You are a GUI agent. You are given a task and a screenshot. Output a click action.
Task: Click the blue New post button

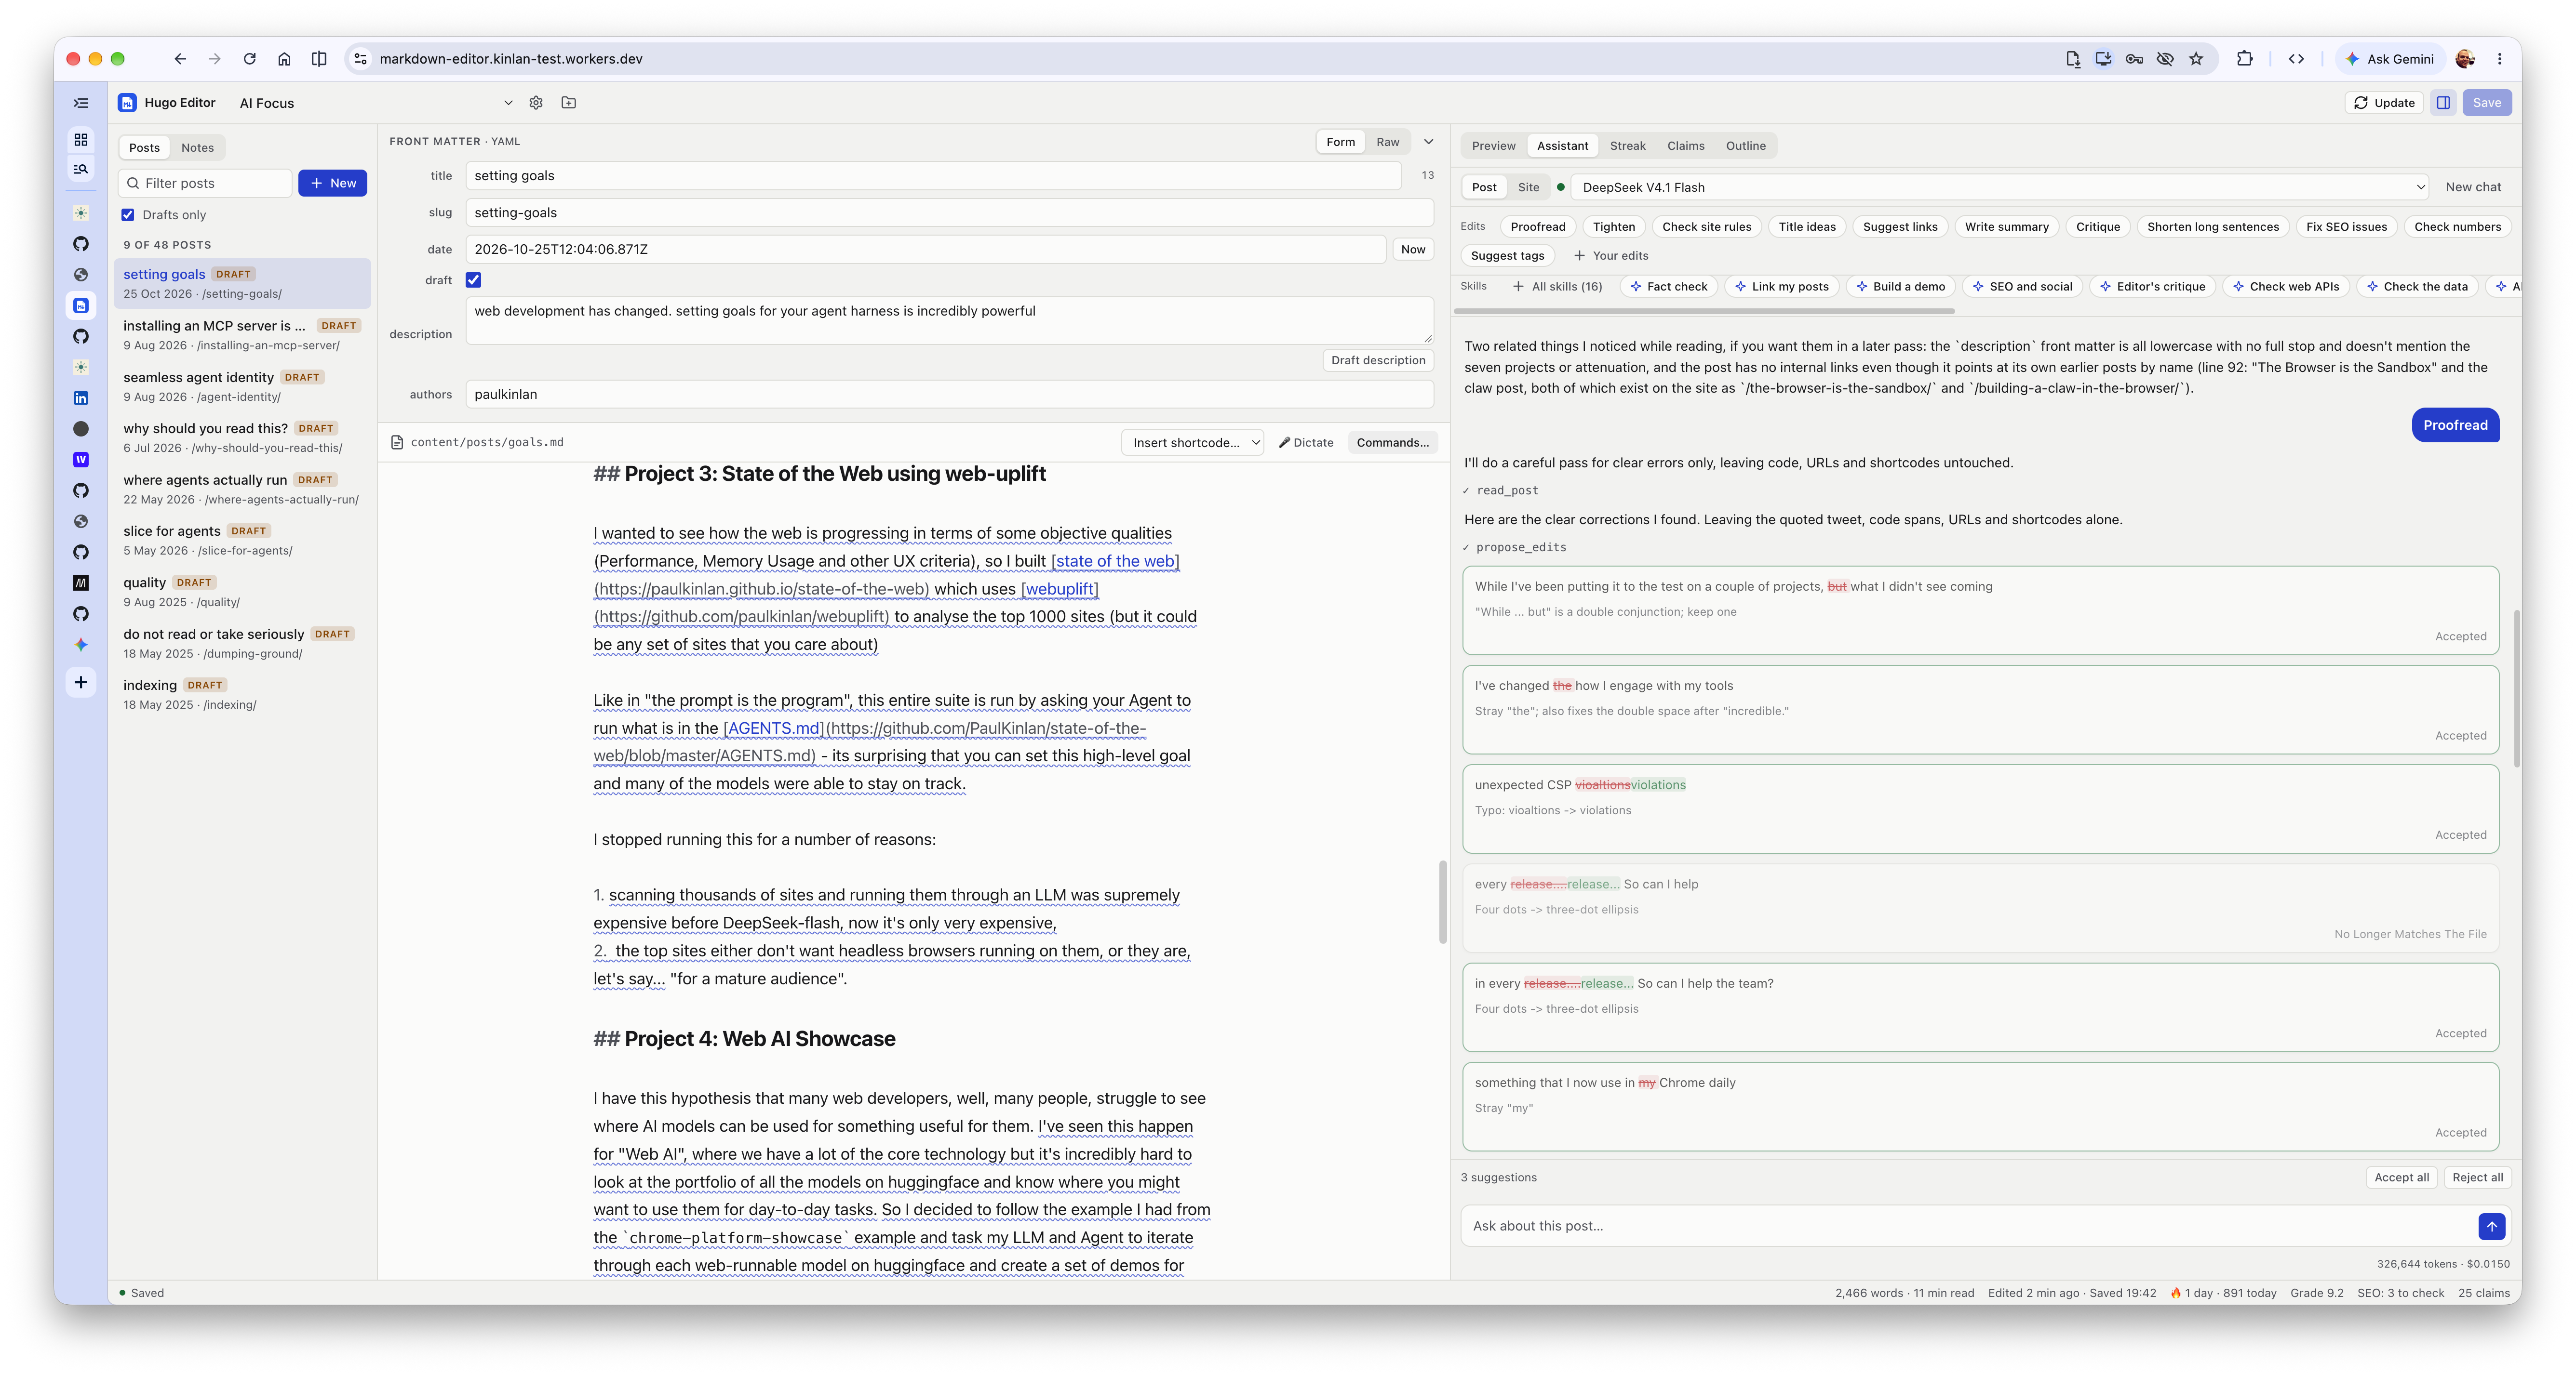coord(333,183)
